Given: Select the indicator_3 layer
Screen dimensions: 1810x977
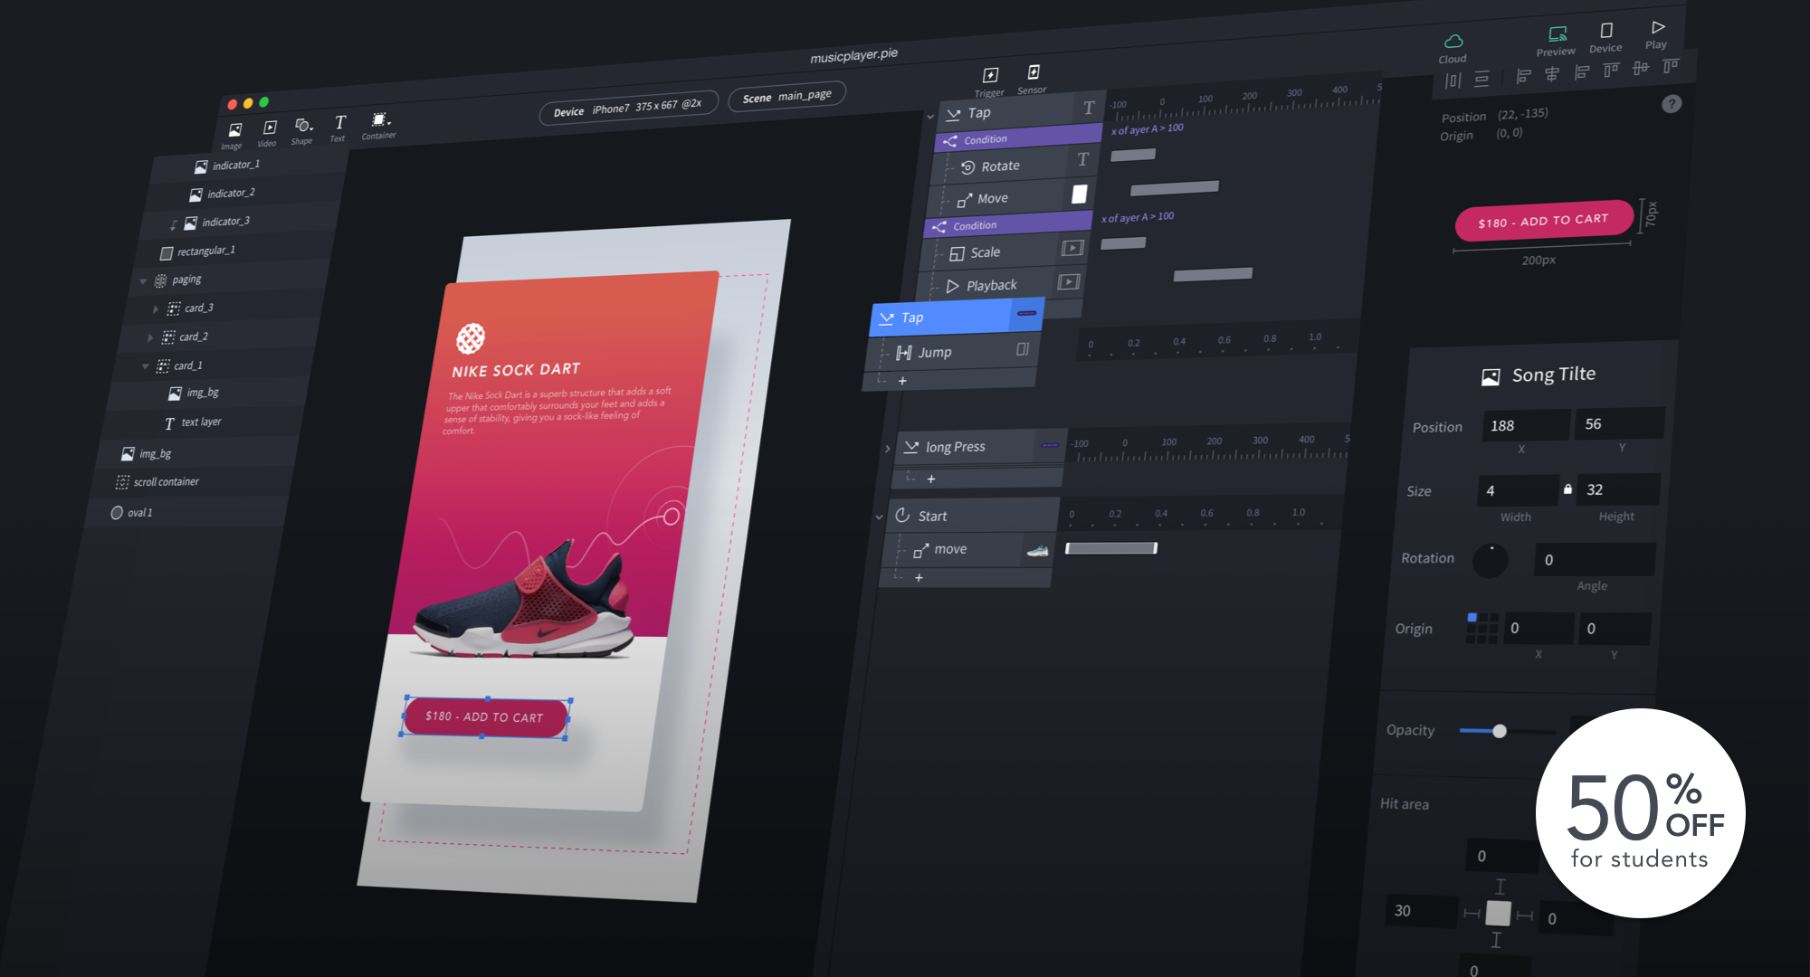Looking at the screenshot, I should 217,222.
